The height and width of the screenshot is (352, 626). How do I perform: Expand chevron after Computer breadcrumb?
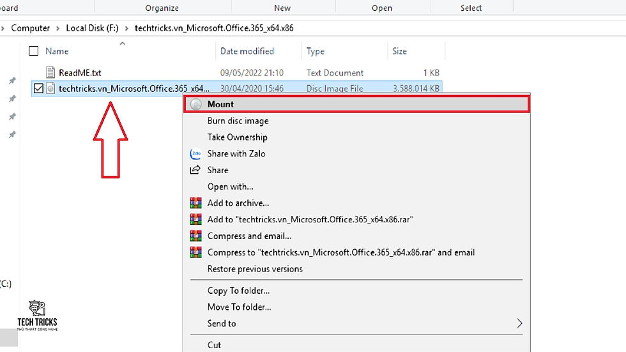coord(58,28)
